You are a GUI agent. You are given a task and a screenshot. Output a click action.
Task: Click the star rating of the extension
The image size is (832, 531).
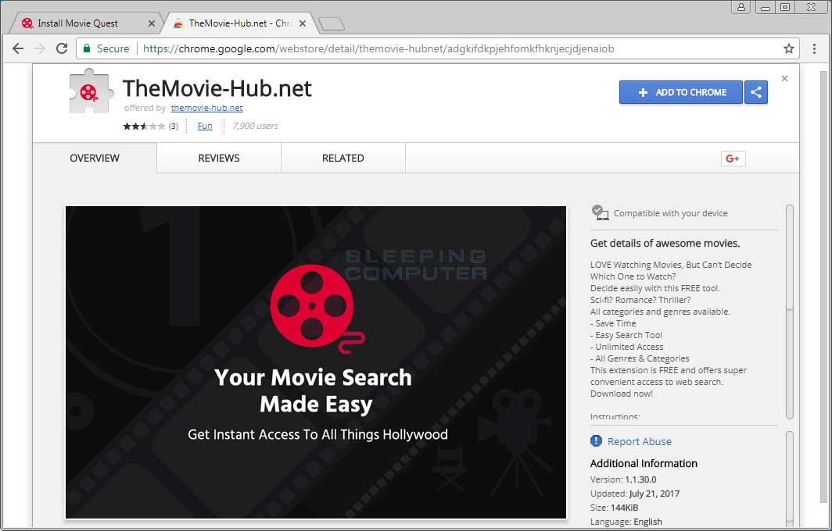coord(144,127)
